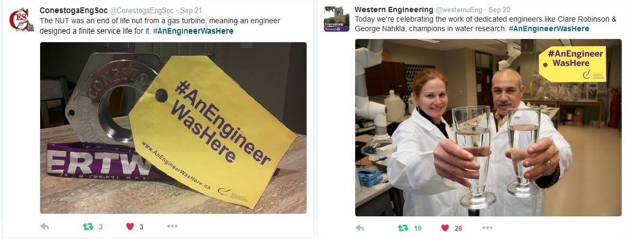Enlarge the photo of researchers holding water glasses

coord(488,128)
